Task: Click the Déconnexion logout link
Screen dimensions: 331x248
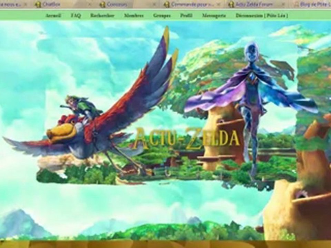Action: (262, 15)
